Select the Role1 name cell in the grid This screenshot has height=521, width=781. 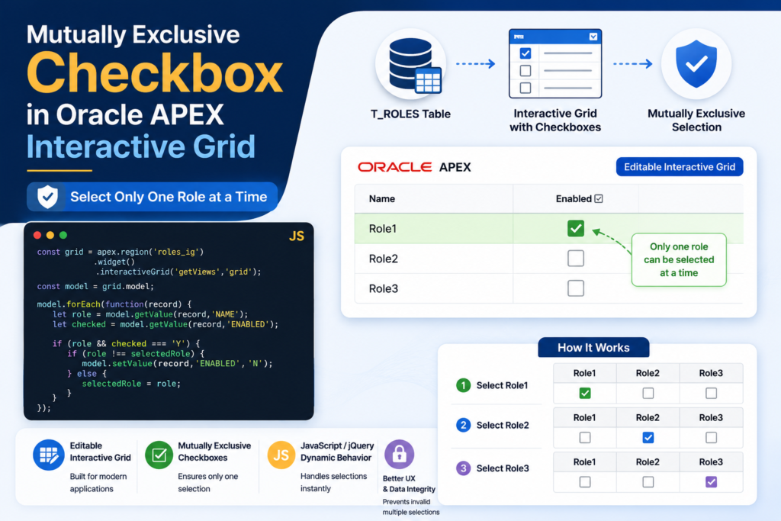[434, 229]
